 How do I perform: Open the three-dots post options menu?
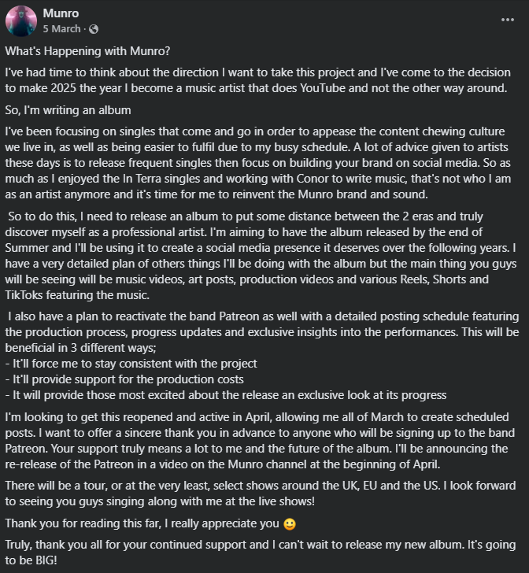508,20
